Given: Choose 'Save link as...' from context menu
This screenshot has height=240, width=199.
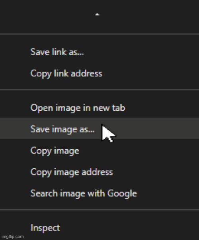Looking at the screenshot, I should click(x=99, y=52).
